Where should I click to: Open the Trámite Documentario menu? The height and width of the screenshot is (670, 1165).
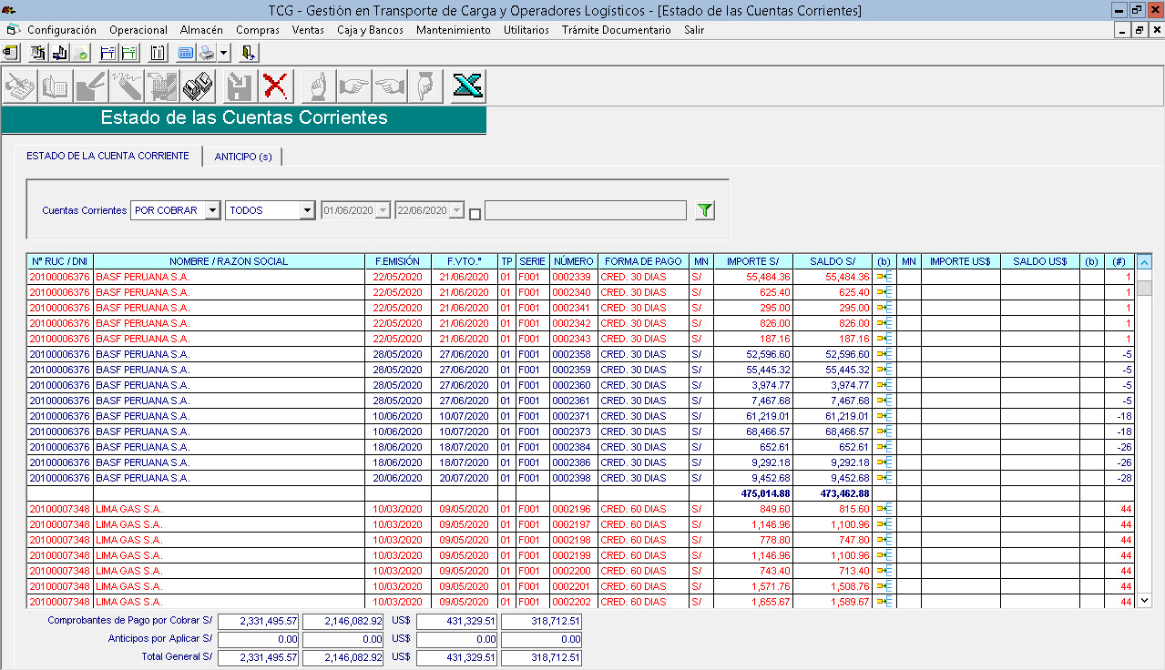(616, 30)
